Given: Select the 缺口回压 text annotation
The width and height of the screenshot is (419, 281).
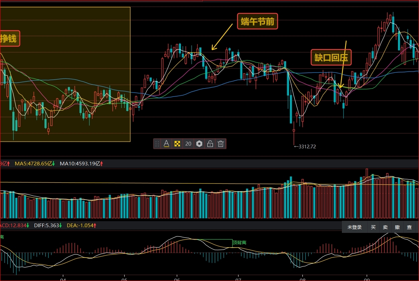Looking at the screenshot, I should 331,57.
